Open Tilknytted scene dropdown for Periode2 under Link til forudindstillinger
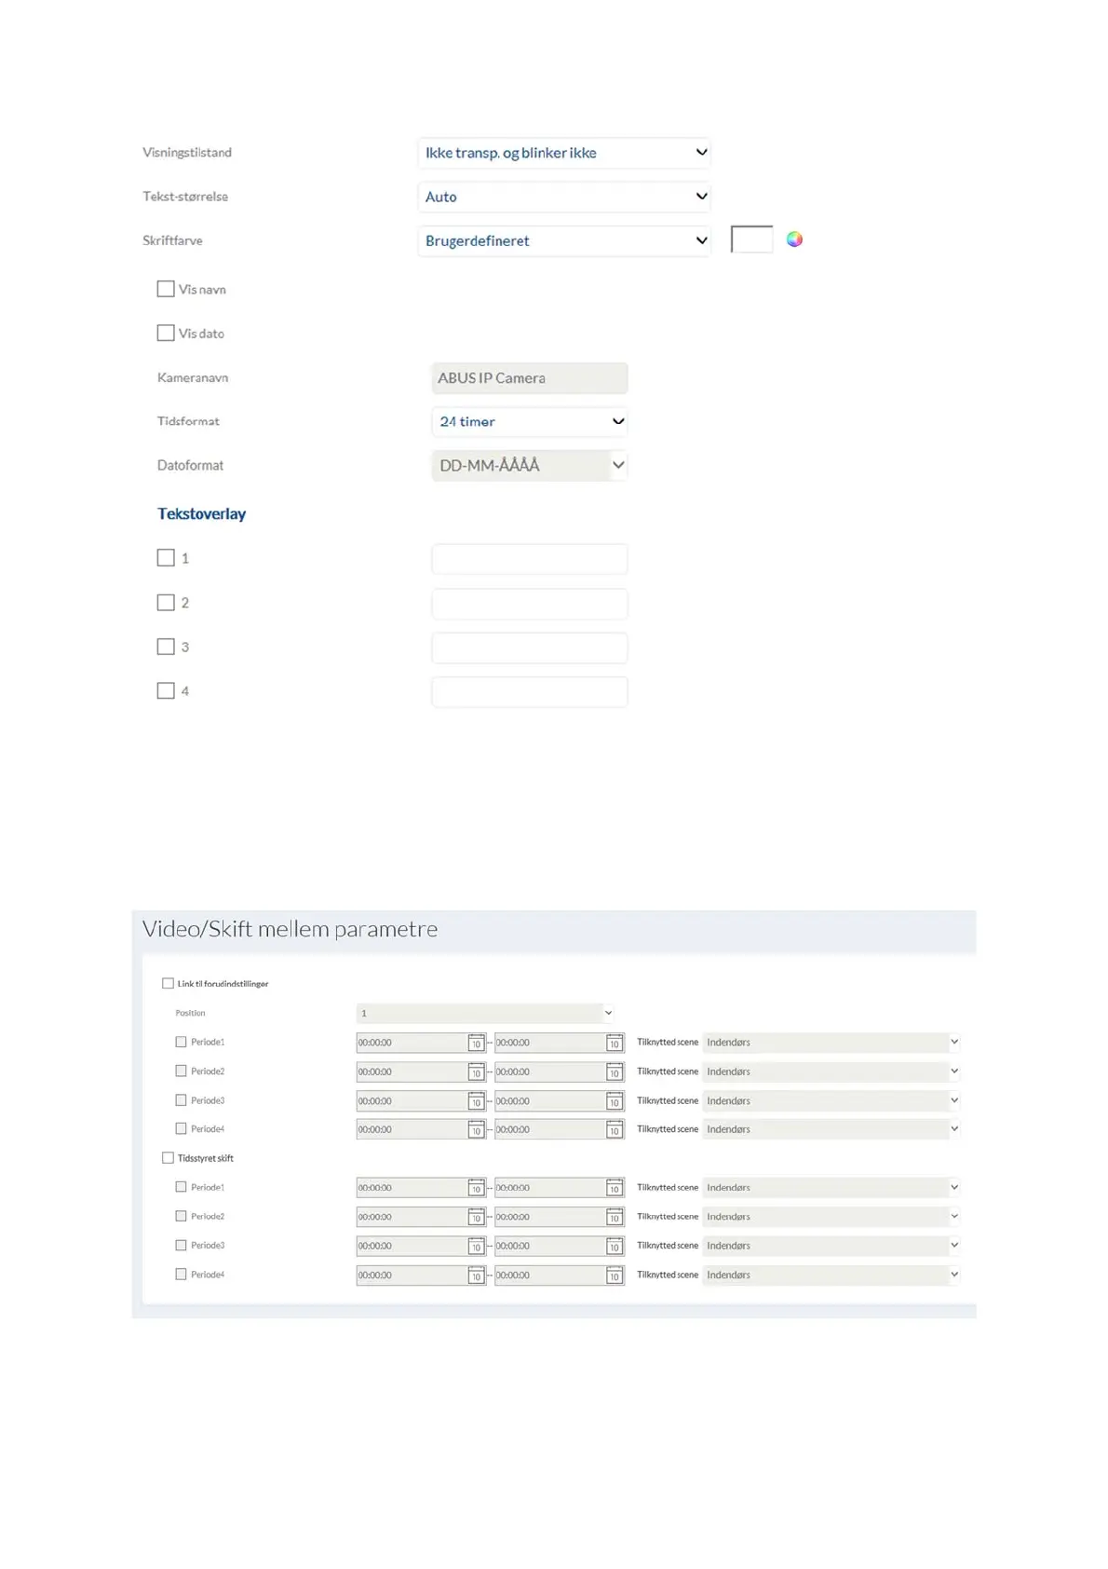 (x=831, y=1071)
